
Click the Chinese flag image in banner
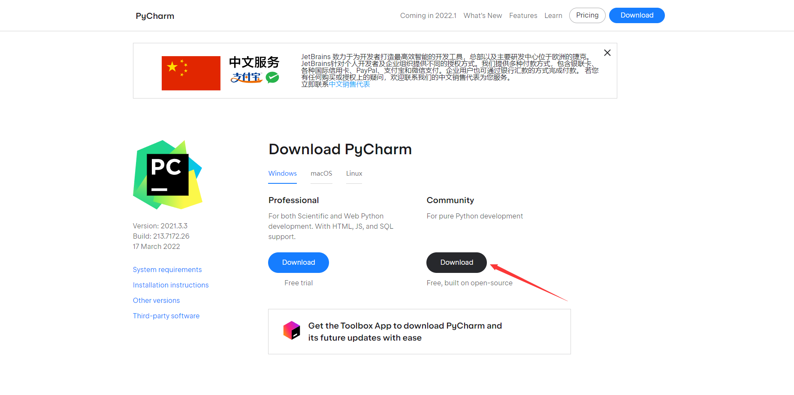pos(191,73)
